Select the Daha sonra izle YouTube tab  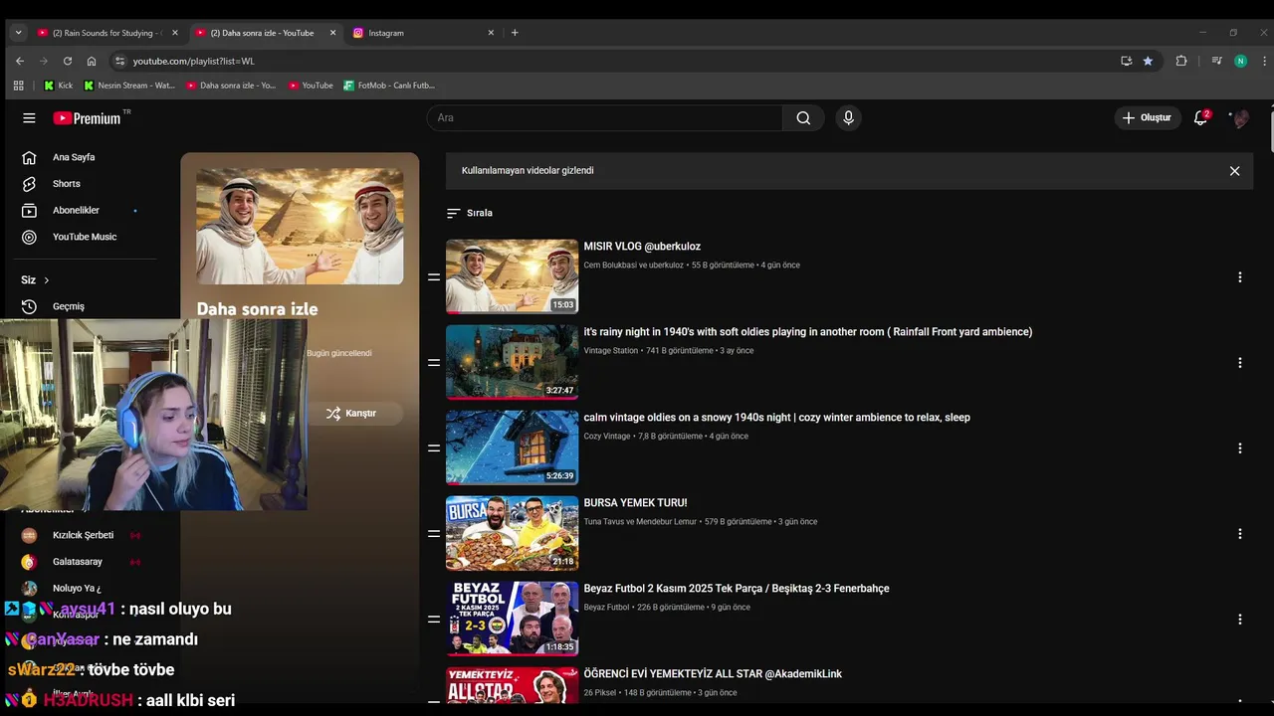pyautogui.click(x=265, y=33)
